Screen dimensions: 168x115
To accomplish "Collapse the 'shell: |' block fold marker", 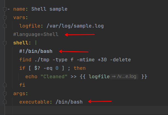I will click(5, 43).
